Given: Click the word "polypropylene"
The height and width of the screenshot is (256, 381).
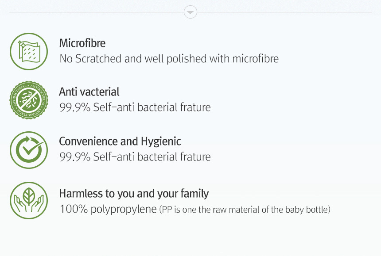Looking at the screenshot, I should point(123,209).
